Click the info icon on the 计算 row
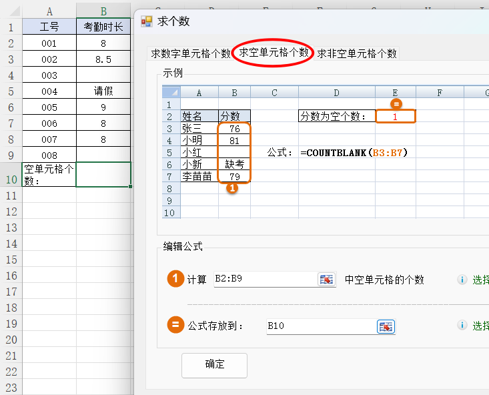Image resolution: width=489 pixels, height=395 pixels. pyautogui.click(x=462, y=280)
